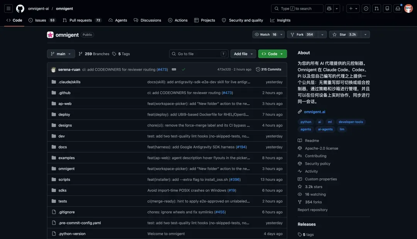Select the ai-agents topic tag
Viewport: 417px width, 239px height.
pos(325,129)
